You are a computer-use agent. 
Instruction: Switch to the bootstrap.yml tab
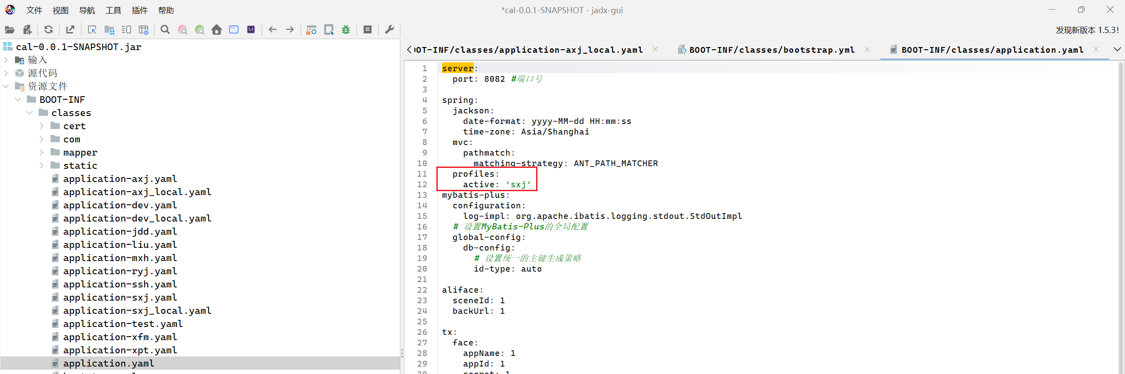pos(771,50)
